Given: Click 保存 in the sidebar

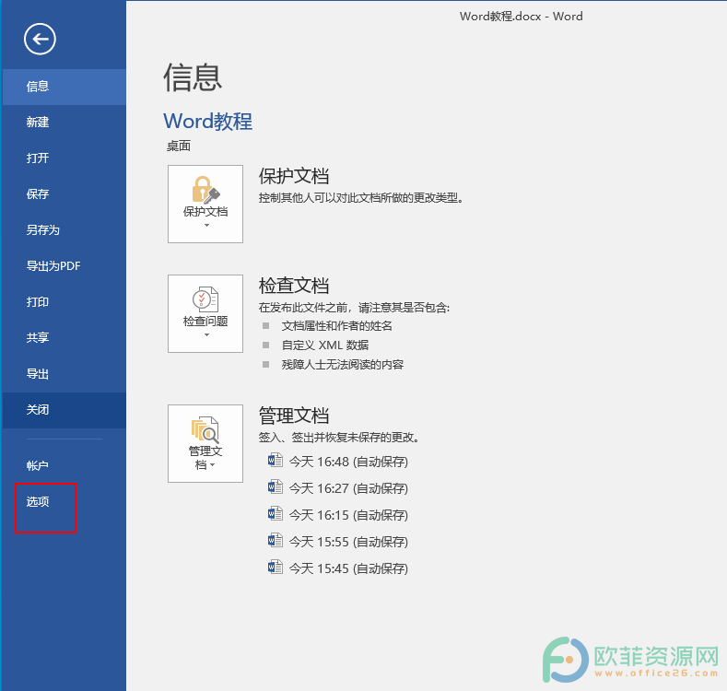Looking at the screenshot, I should (64, 194).
